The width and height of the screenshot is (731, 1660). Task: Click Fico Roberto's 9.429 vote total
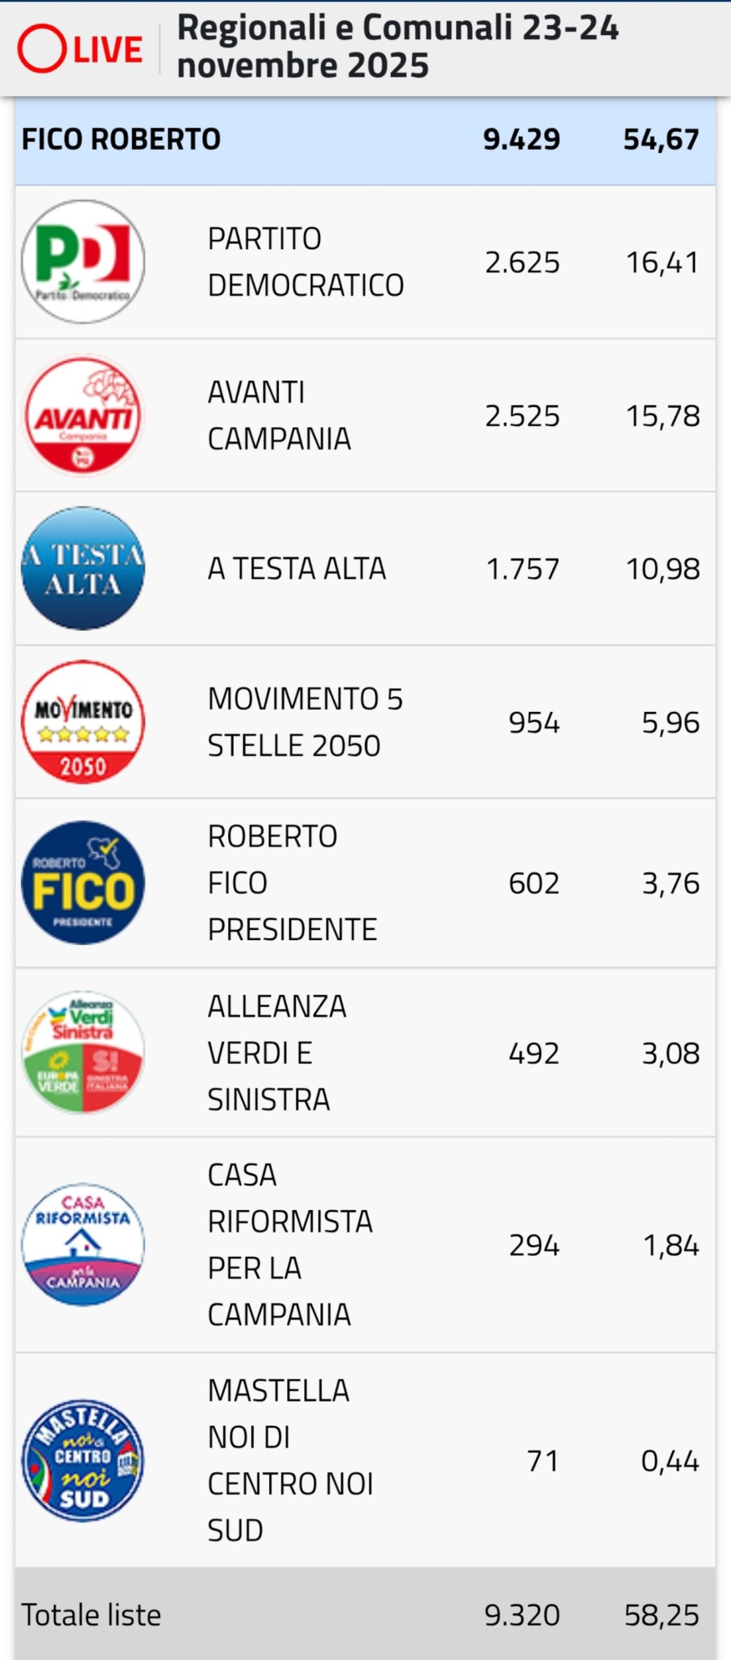point(522,139)
